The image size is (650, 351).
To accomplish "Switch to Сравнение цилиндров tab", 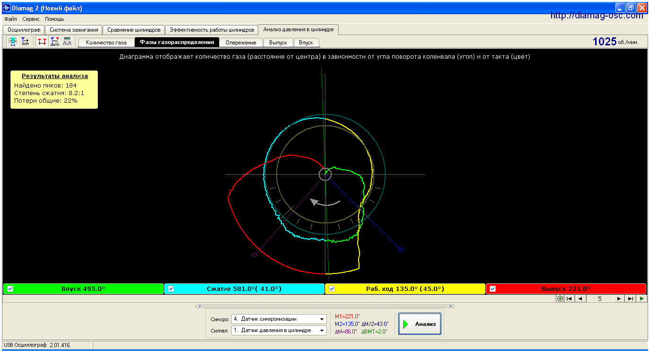I will 134,30.
